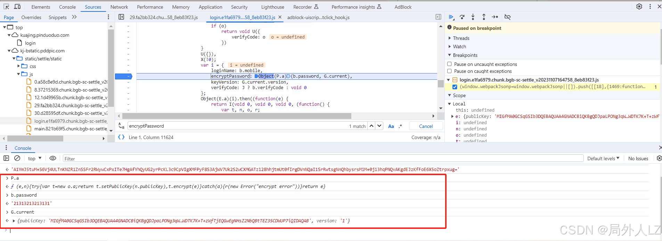The width and height of the screenshot is (662, 241).
Task: Open console settings gear
Action: click(x=659, y=158)
